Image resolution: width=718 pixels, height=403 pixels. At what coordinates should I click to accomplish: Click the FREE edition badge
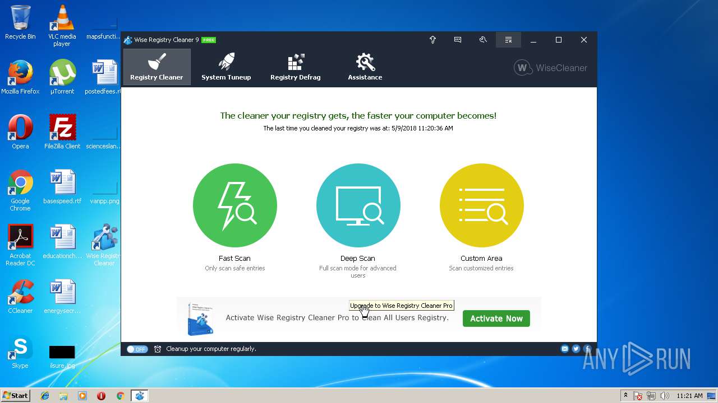209,40
